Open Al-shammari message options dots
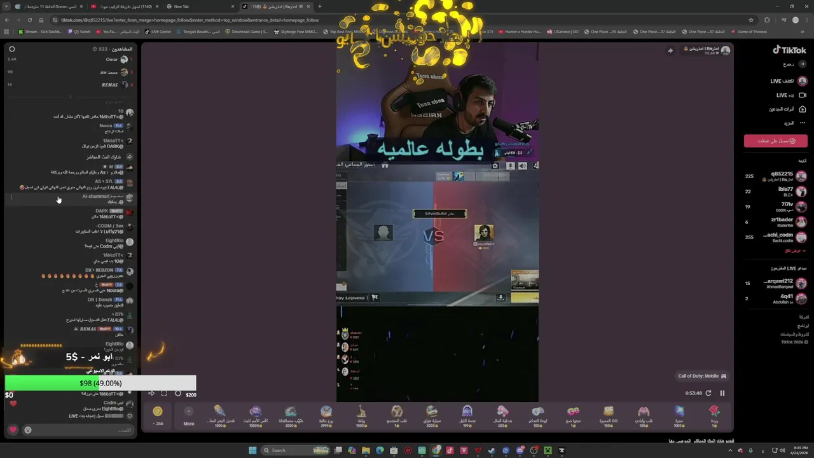The height and width of the screenshot is (458, 814). [11, 197]
